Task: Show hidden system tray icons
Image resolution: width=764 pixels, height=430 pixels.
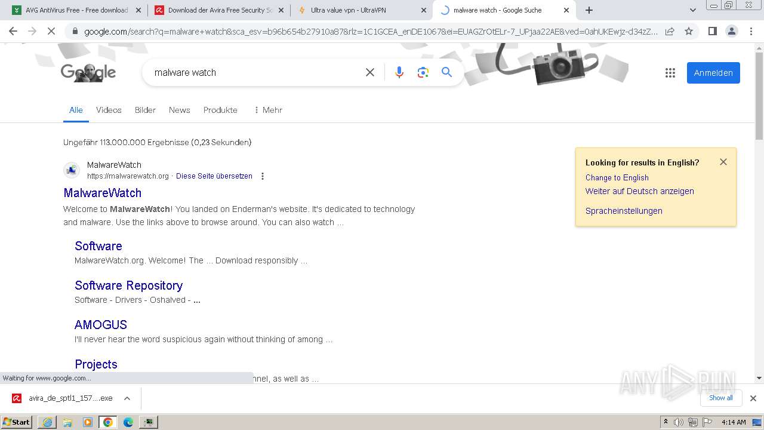Action: [666, 422]
